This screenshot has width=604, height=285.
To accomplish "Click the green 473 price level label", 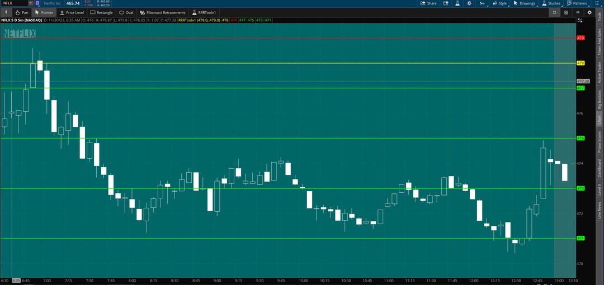I will tap(581, 188).
